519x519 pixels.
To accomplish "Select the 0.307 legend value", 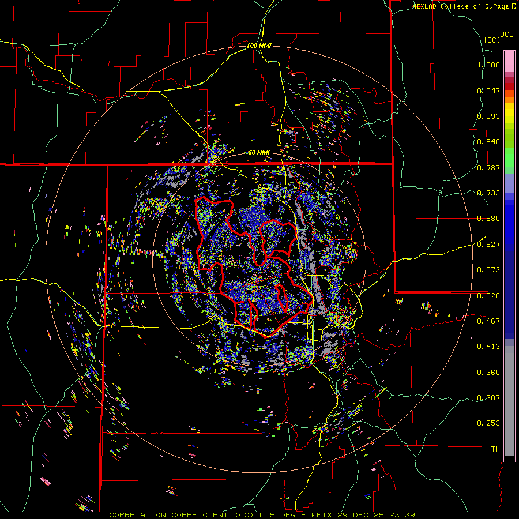I will [x=488, y=397].
